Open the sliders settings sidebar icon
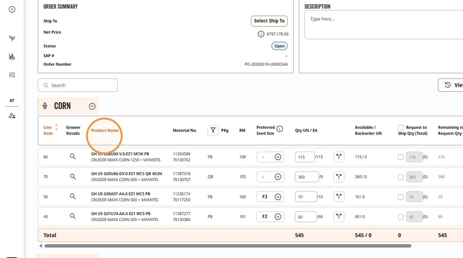 (x=12, y=75)
